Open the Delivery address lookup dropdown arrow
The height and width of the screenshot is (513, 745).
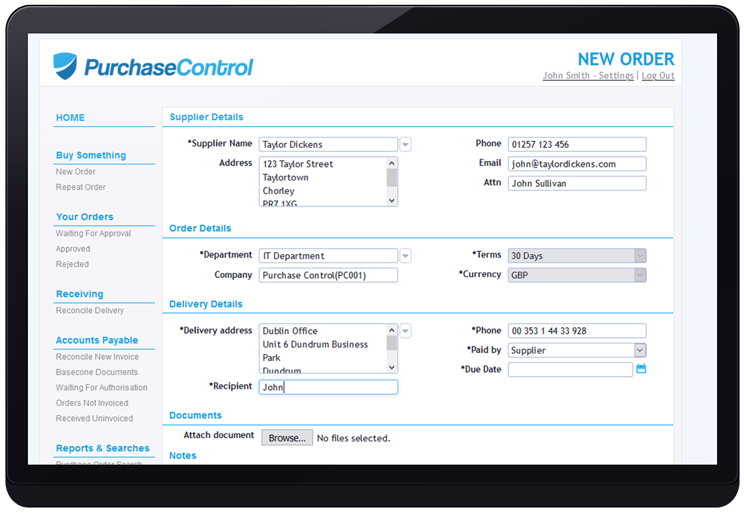(x=405, y=331)
